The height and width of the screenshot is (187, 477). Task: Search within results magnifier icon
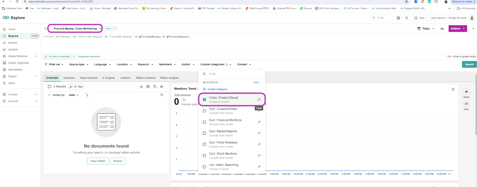162,95
